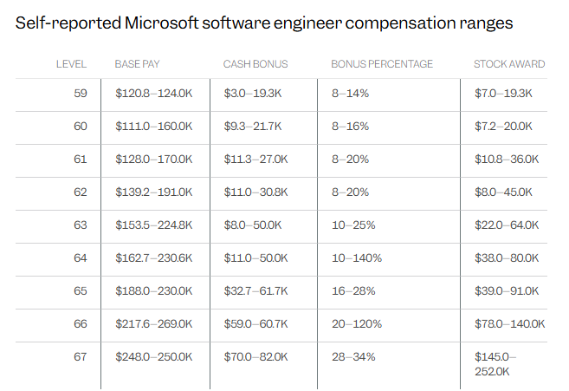Select the level 64 row label
The height and width of the screenshot is (391, 569).
point(81,258)
